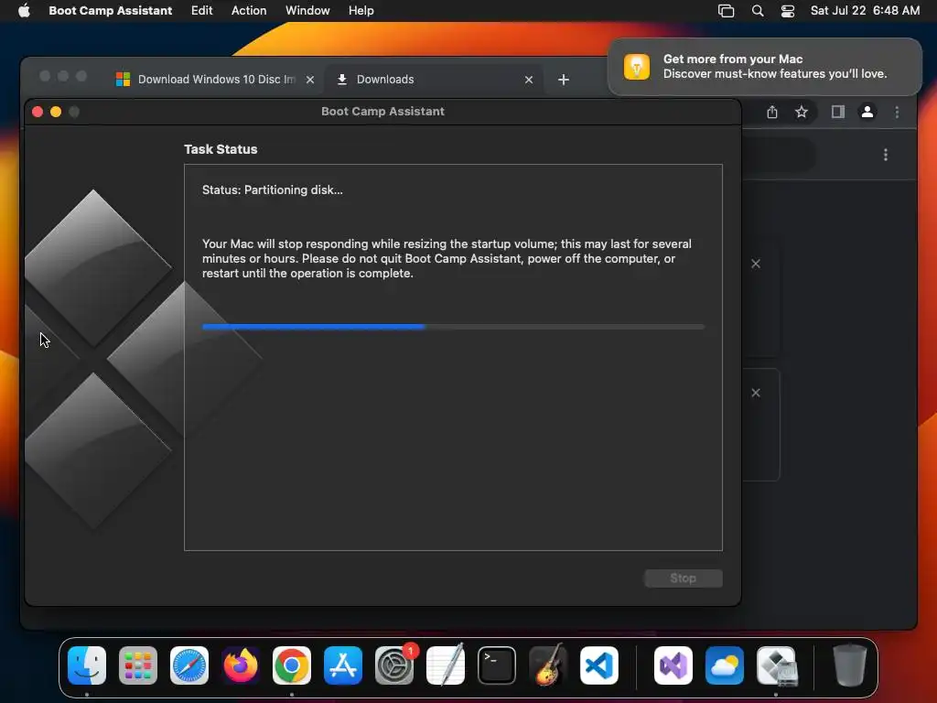Open the Help menu
The width and height of the screenshot is (937, 703).
[x=361, y=11]
